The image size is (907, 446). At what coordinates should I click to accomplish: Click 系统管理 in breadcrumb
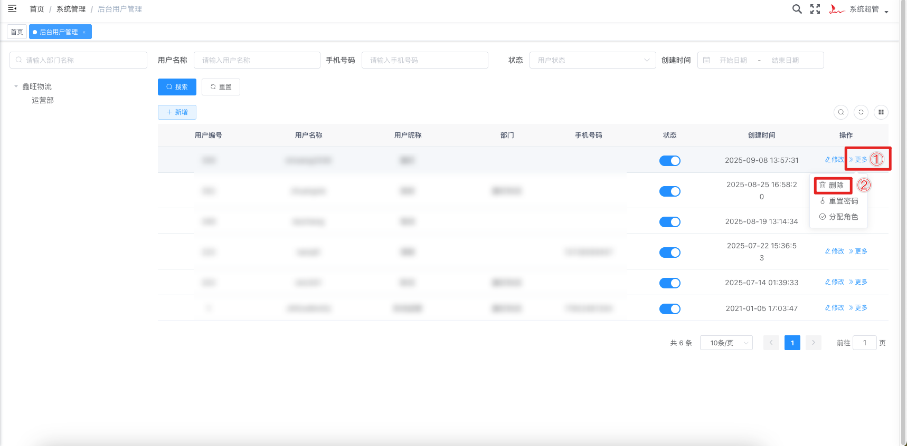(x=71, y=9)
